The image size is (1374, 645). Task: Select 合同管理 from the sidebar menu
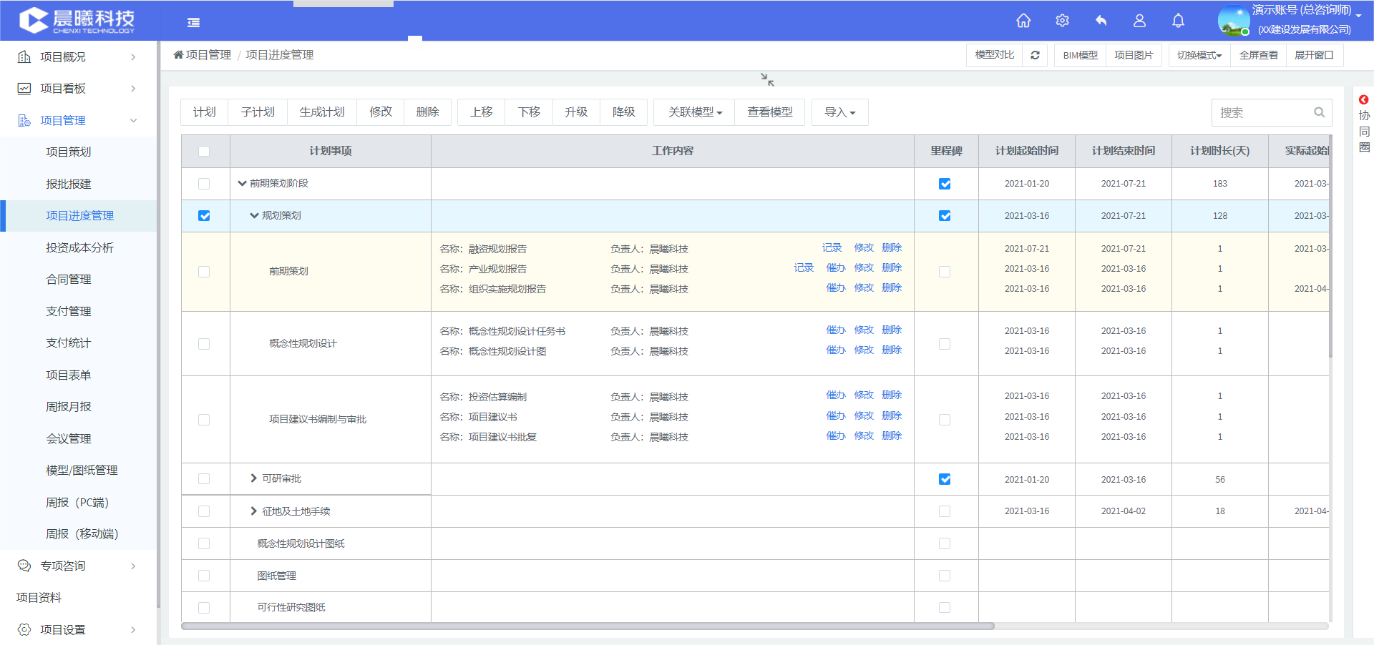[x=69, y=280]
